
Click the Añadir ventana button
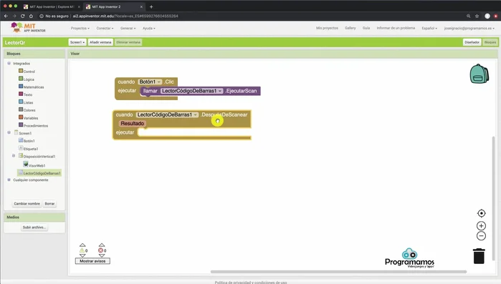click(100, 42)
